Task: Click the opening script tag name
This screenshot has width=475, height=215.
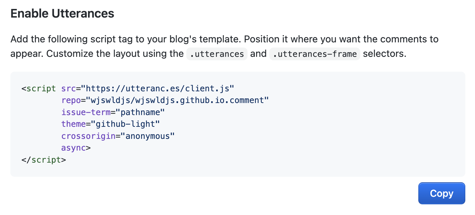Action: [41, 89]
